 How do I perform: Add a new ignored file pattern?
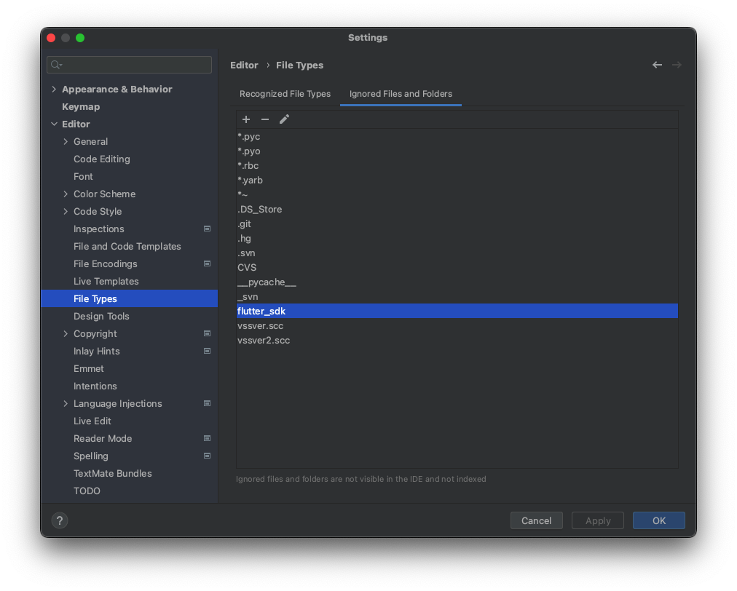click(x=246, y=119)
